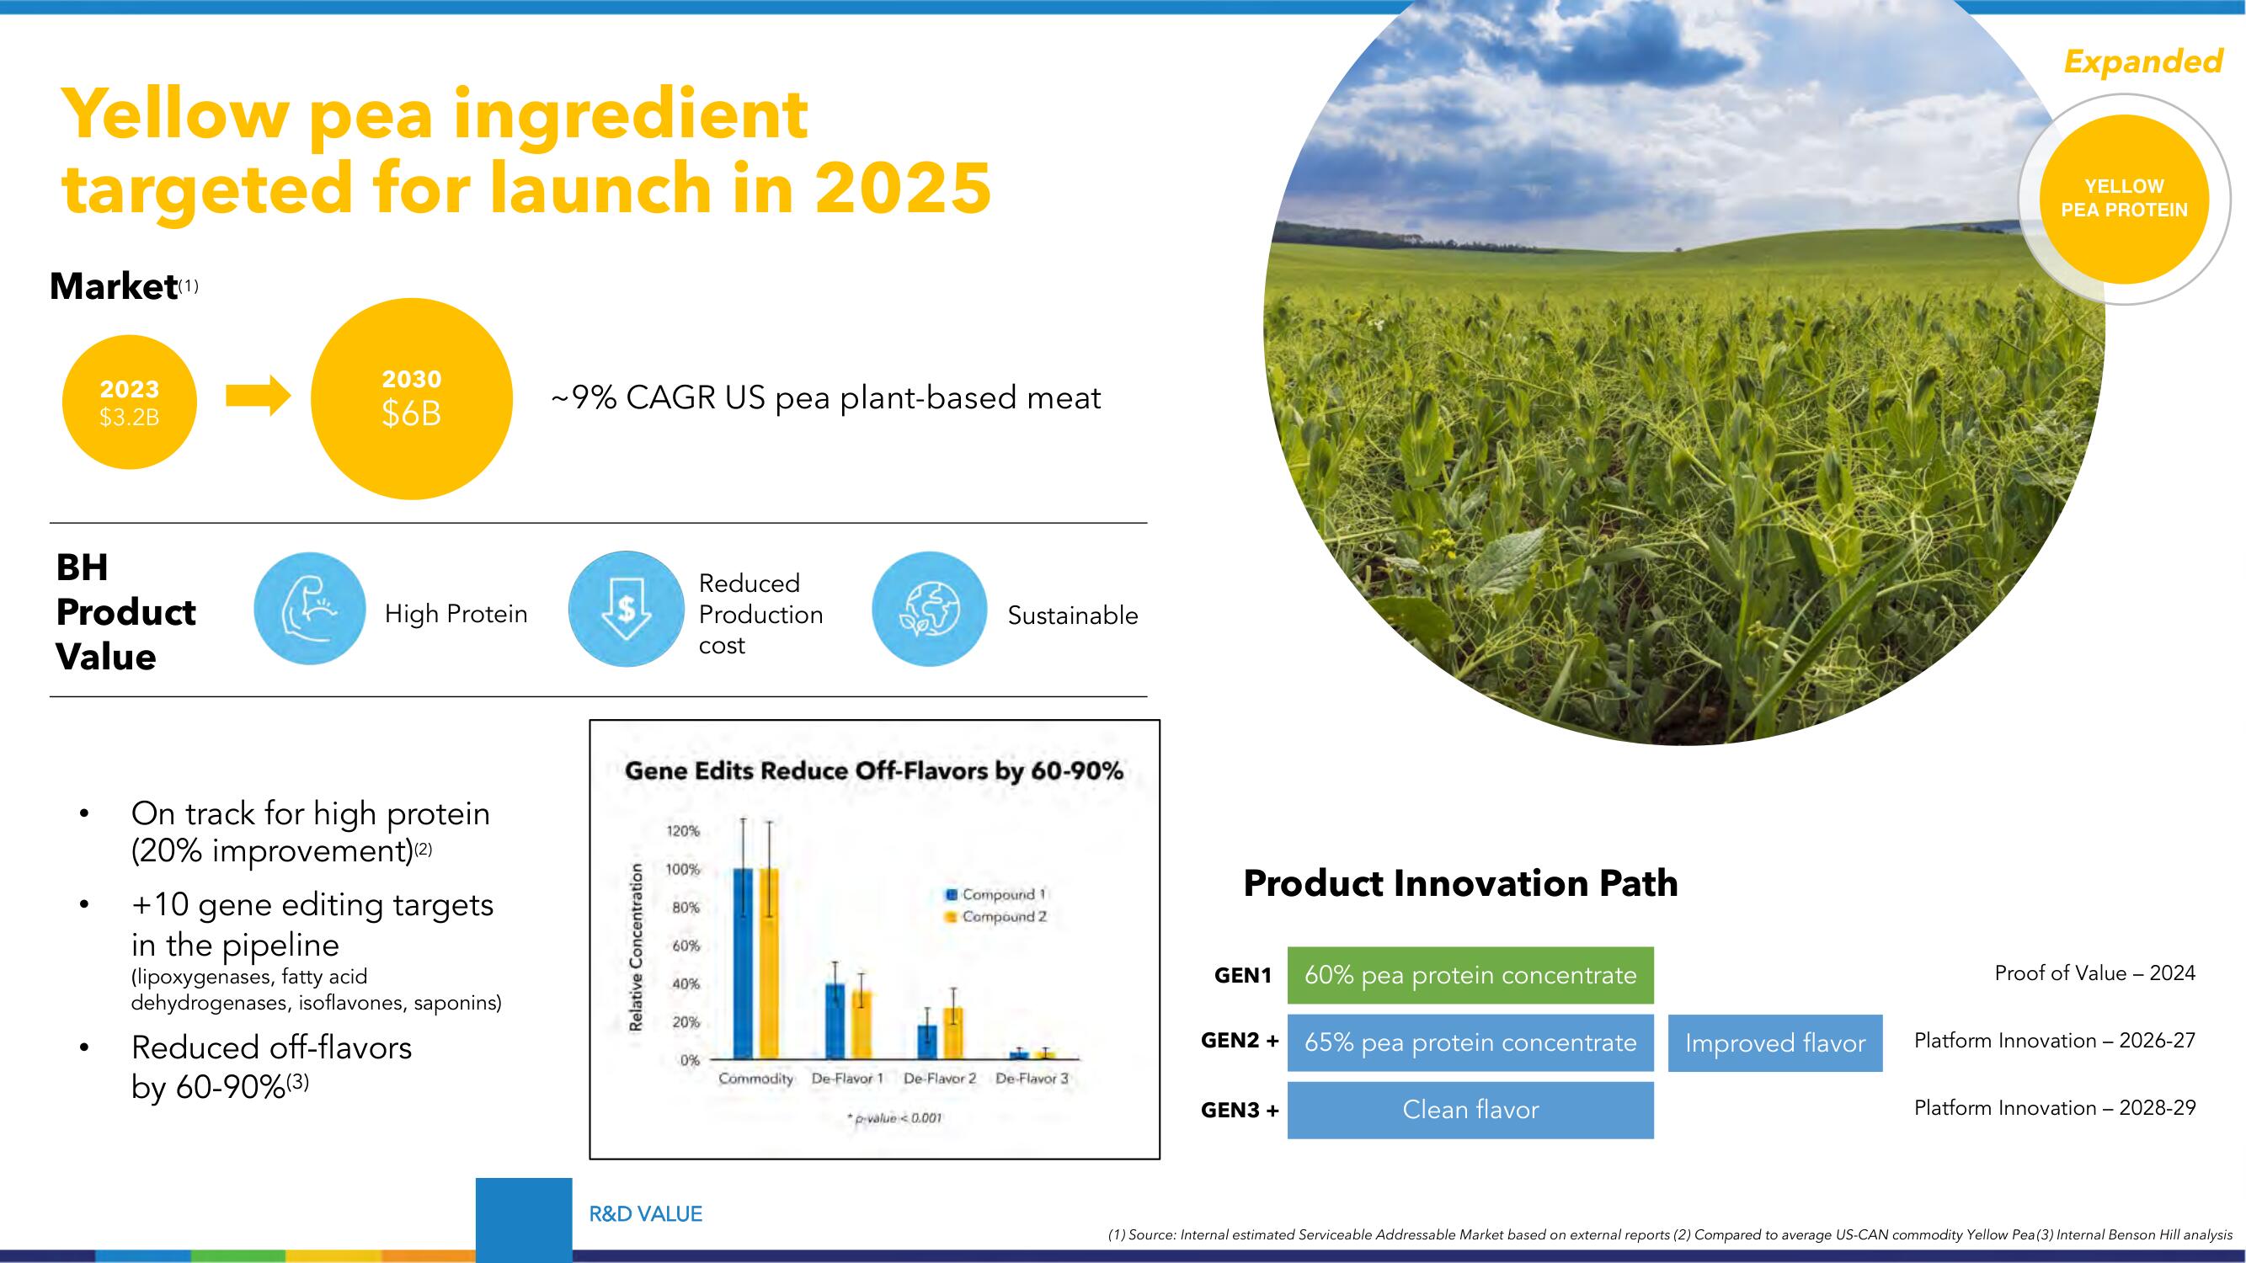2246x1263 pixels.
Task: Click the De-Flavor 2 yellow bar
Action: click(x=953, y=1033)
